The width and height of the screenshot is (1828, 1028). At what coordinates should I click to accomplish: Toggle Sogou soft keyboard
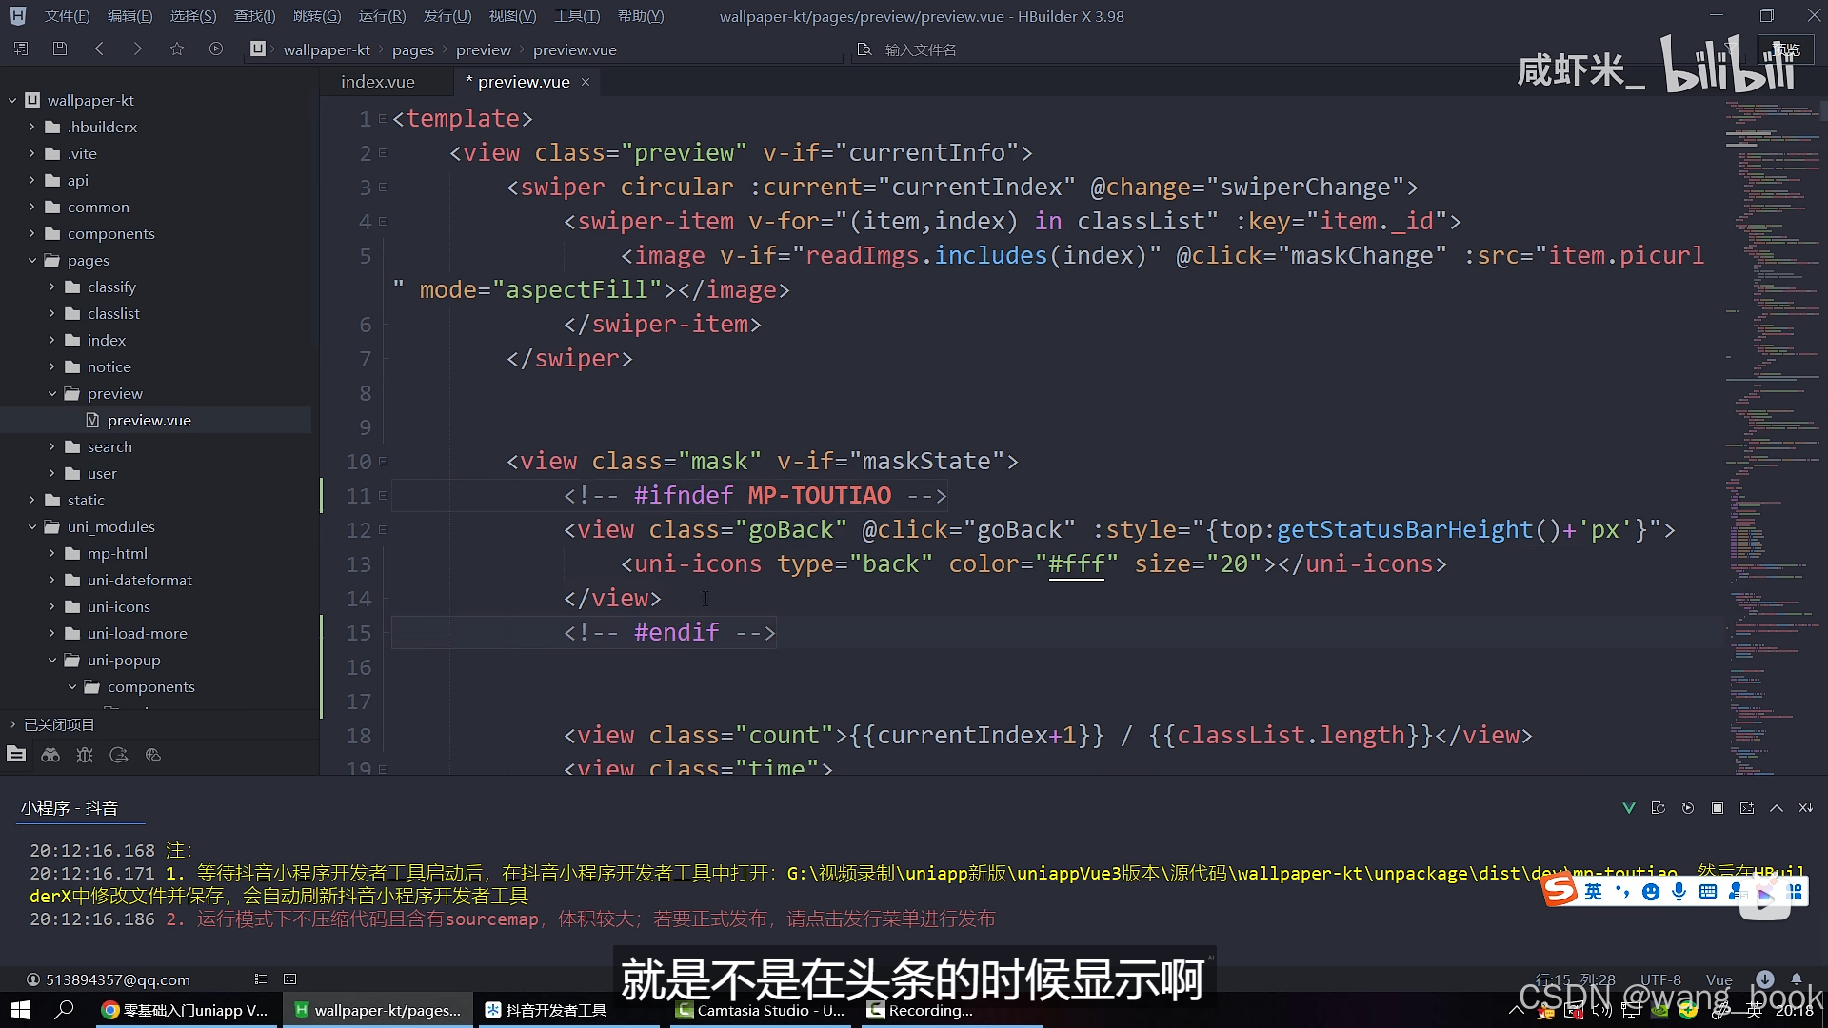(x=1708, y=891)
